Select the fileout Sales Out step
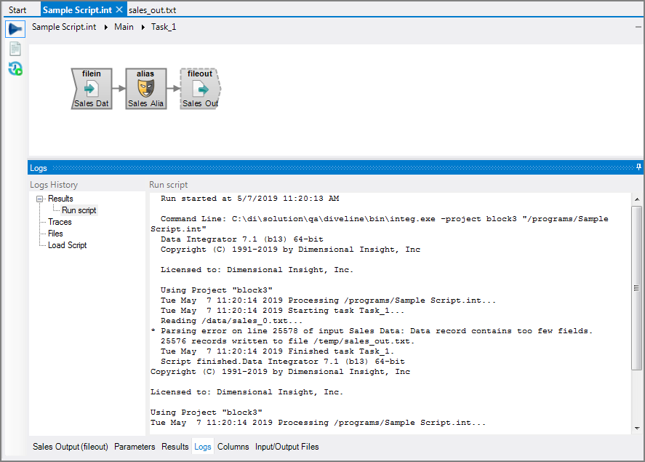The width and height of the screenshot is (645, 462). [x=199, y=87]
